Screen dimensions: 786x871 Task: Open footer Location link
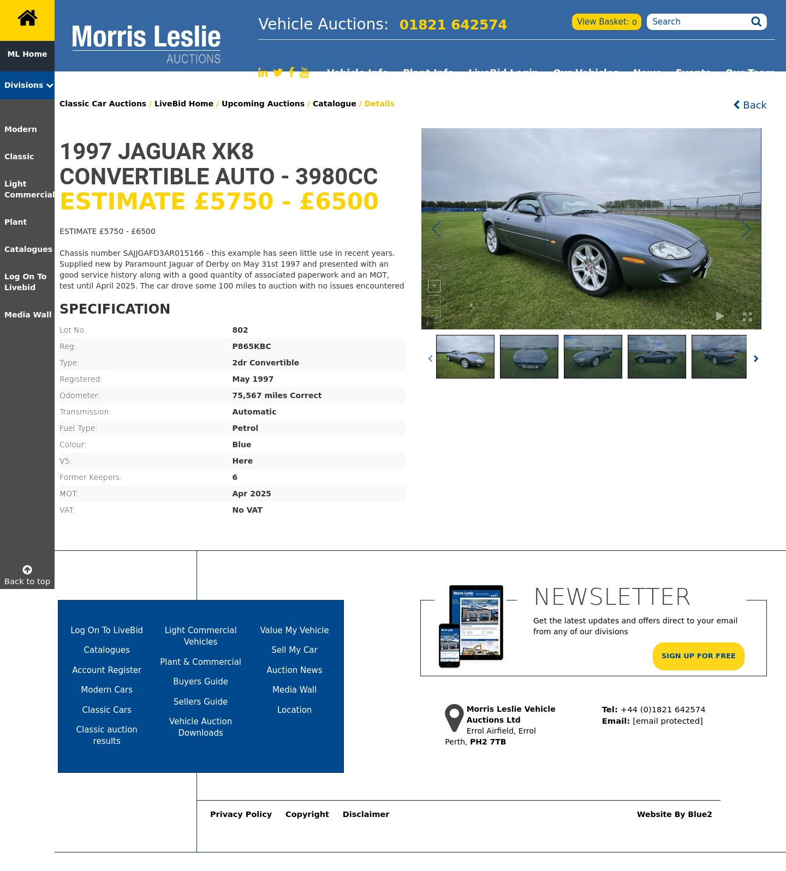point(295,710)
